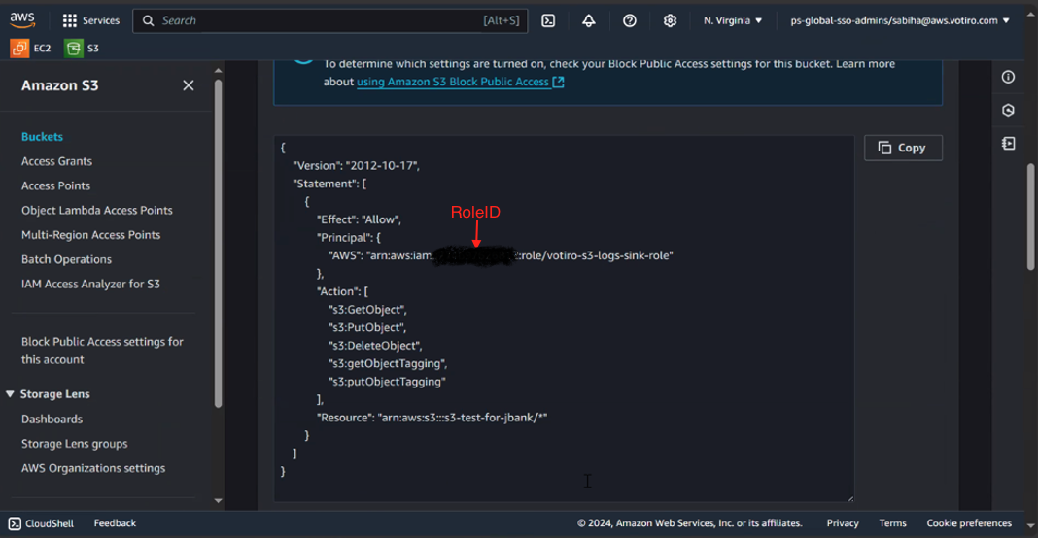Click the Search input field

point(330,20)
